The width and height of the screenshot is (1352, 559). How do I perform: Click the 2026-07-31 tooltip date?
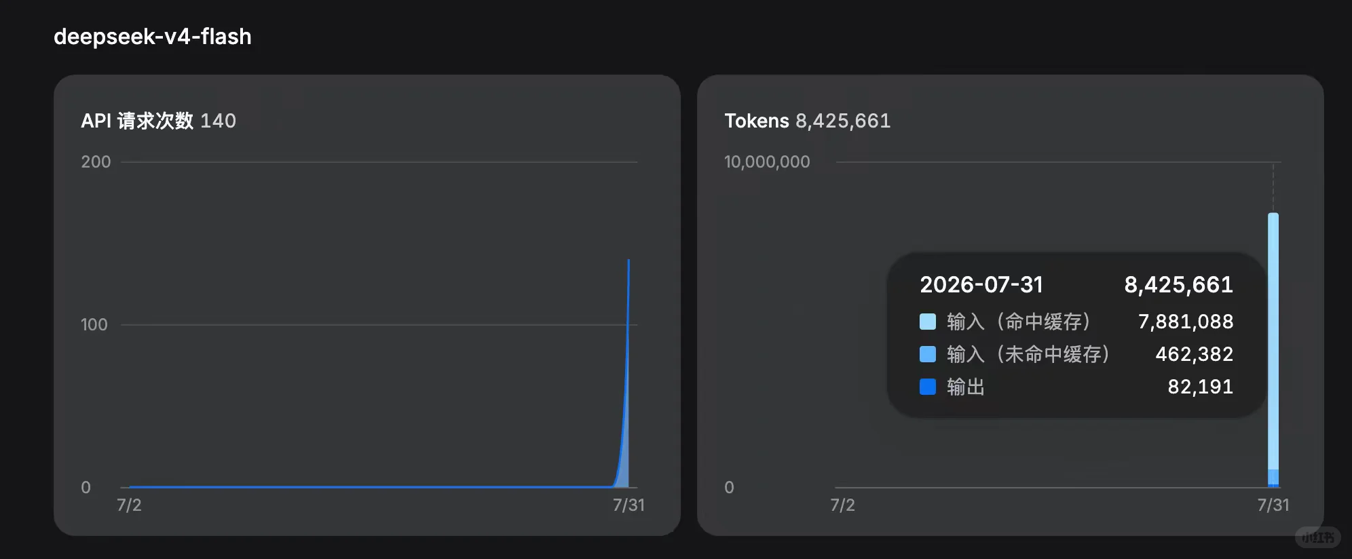click(981, 284)
